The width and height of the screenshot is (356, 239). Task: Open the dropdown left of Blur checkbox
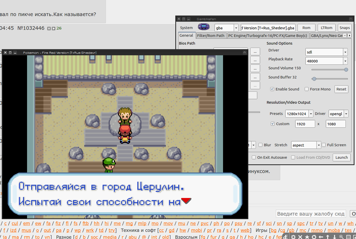[253, 145]
